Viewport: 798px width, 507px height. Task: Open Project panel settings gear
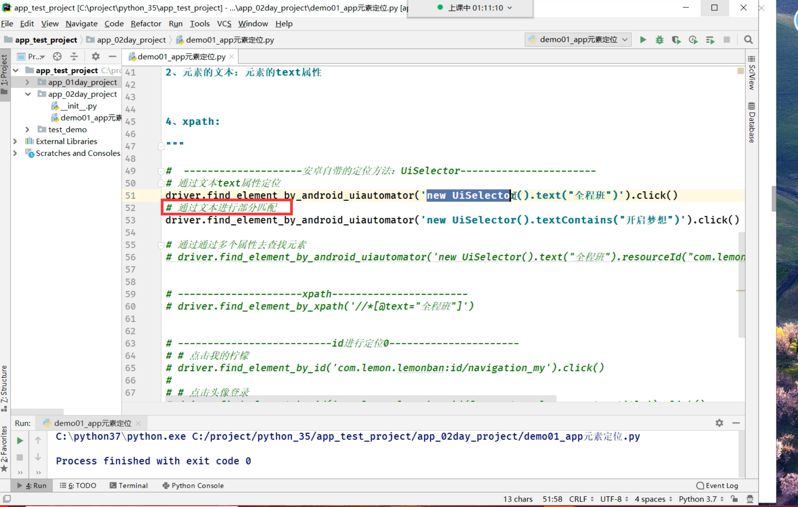coord(96,57)
